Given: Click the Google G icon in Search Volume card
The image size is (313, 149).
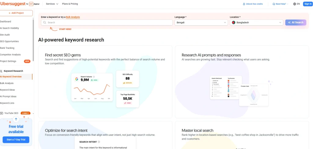Looking at the screenshot, I should (76, 79).
